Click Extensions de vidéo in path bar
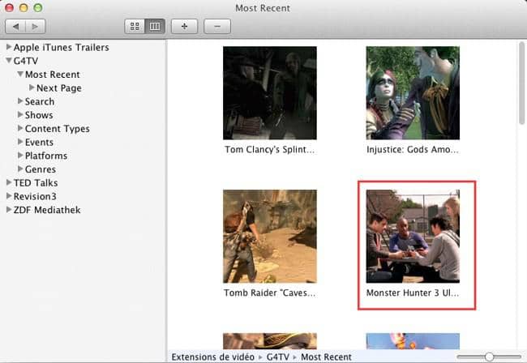 tap(212, 357)
